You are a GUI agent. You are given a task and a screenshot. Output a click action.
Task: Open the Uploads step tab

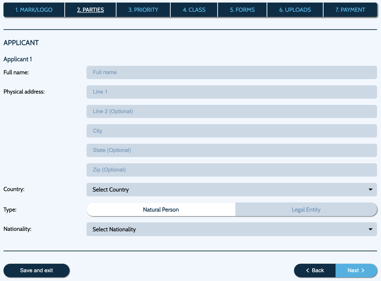pyautogui.click(x=295, y=10)
